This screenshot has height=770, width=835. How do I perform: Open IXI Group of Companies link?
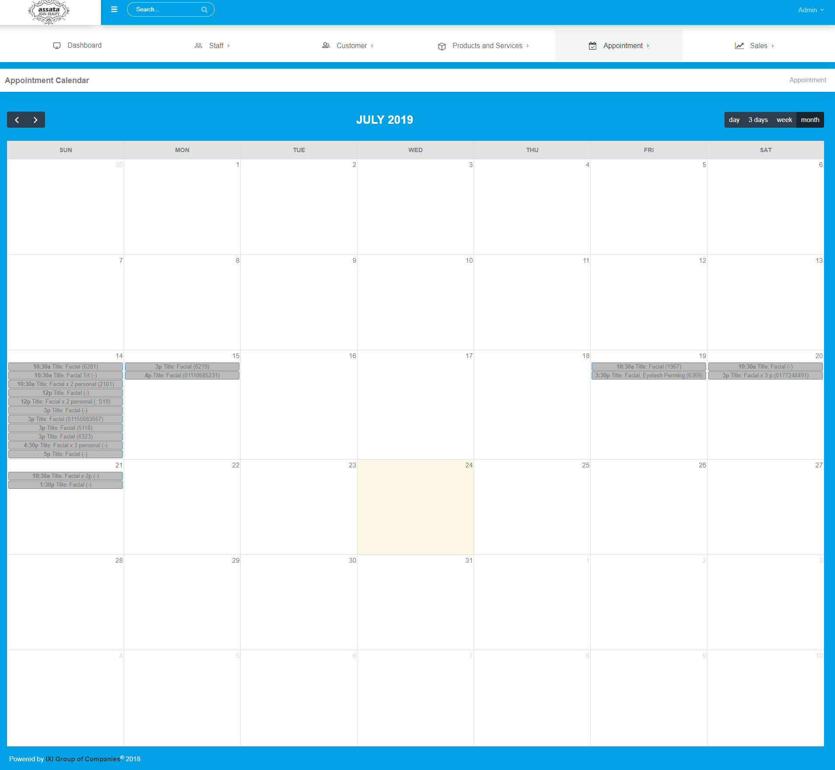83,759
